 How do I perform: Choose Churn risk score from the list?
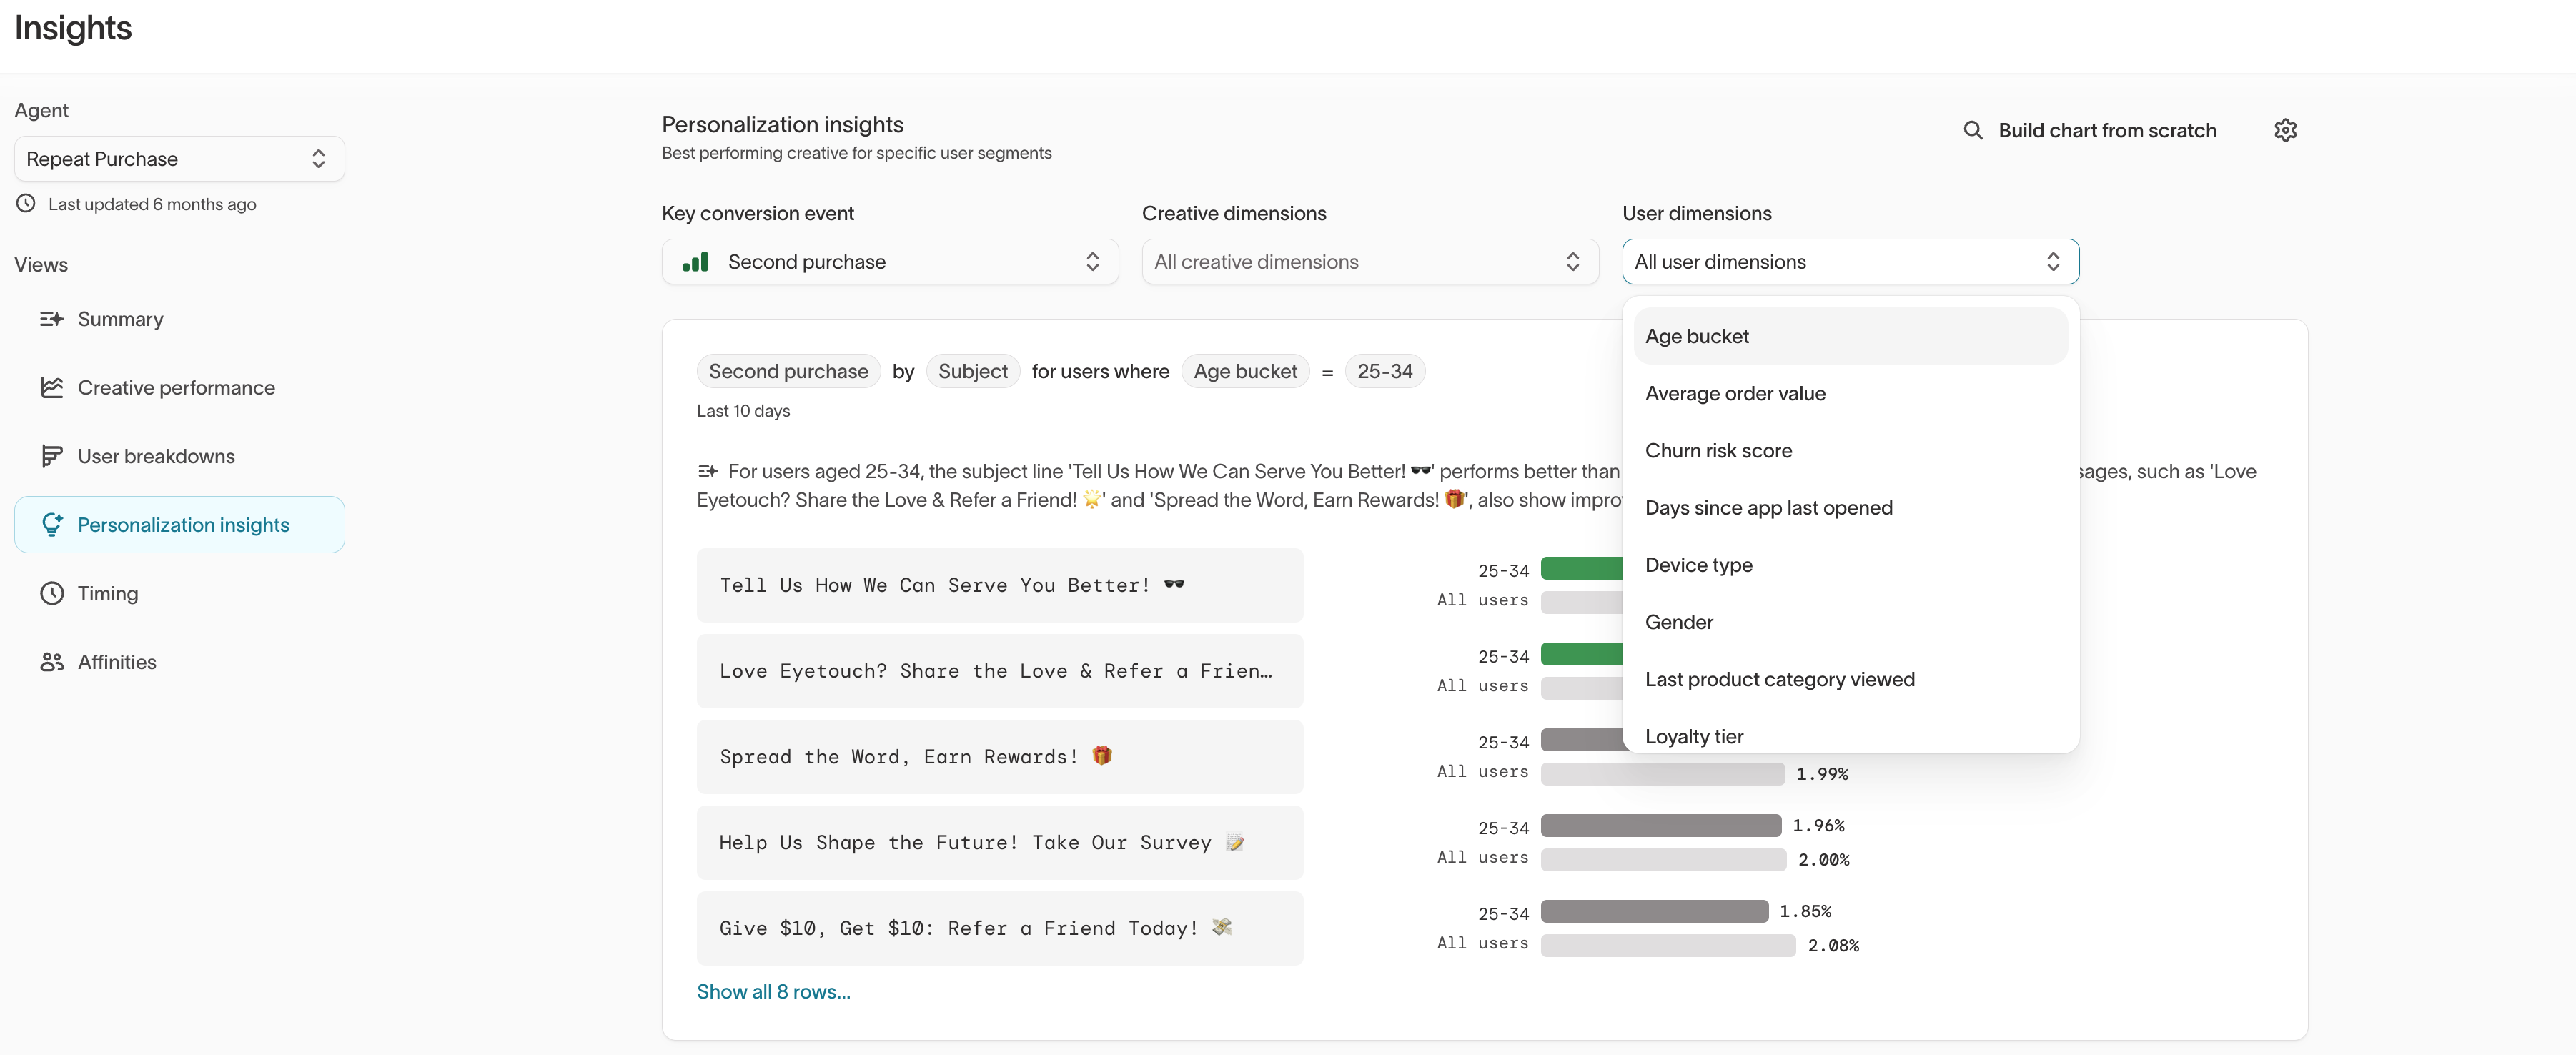(1718, 450)
